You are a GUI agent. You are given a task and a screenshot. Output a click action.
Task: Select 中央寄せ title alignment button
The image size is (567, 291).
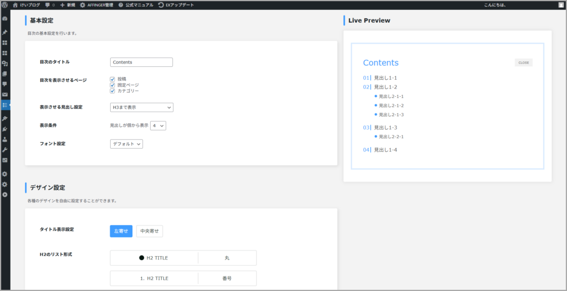pos(150,231)
